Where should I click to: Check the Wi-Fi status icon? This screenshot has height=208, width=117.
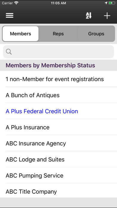16,3
